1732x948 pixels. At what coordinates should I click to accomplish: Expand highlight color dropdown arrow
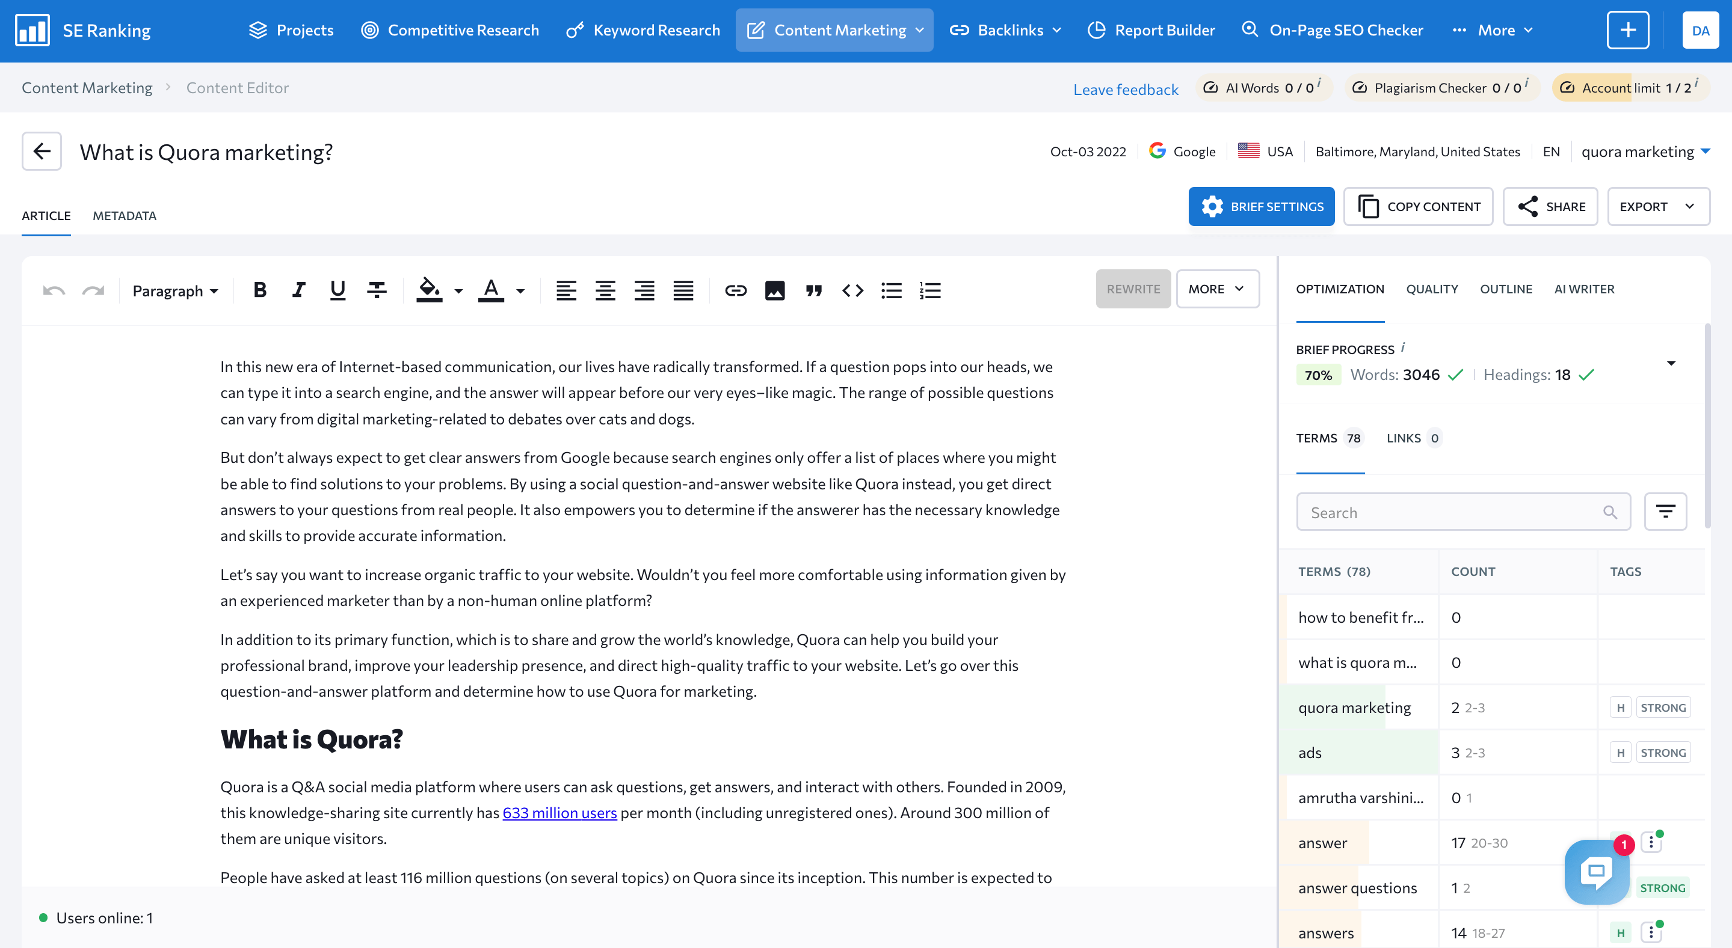pyautogui.click(x=458, y=291)
